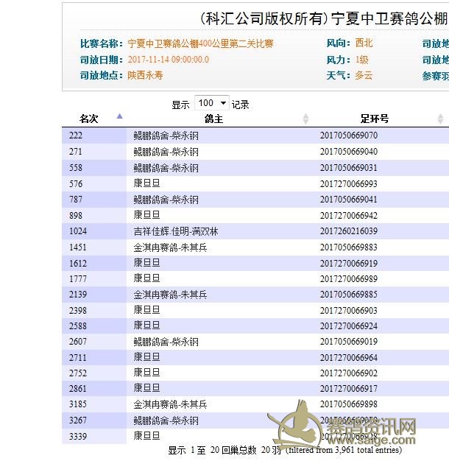
Task: Click ring number 2017050669070
Action: click(349, 136)
